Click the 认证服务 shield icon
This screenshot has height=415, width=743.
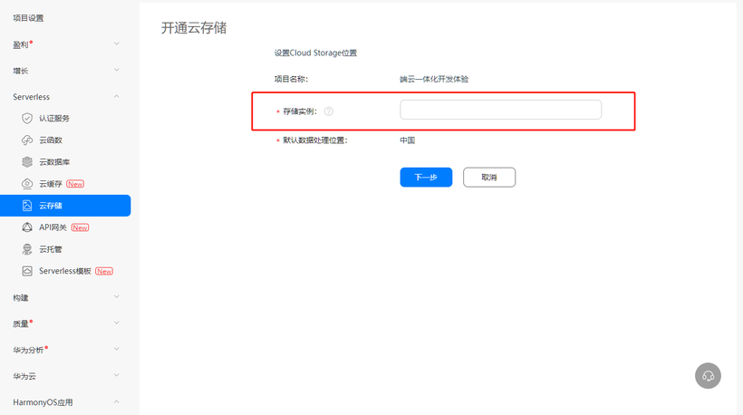(x=27, y=118)
